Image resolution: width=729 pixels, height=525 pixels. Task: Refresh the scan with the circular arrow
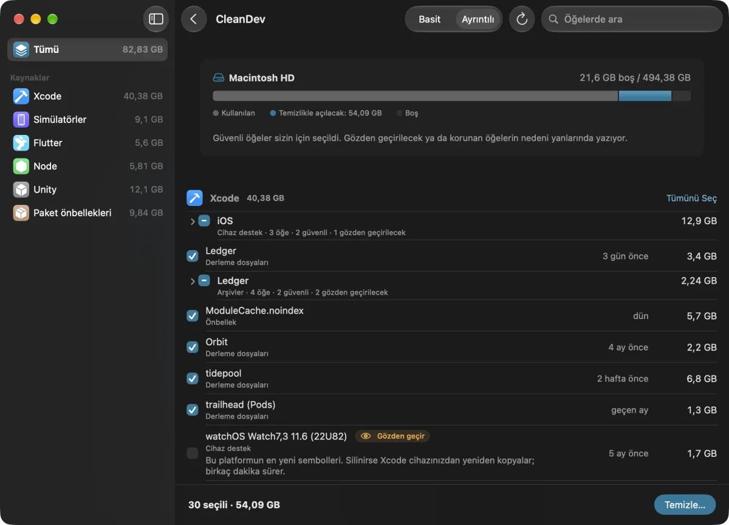tap(521, 19)
